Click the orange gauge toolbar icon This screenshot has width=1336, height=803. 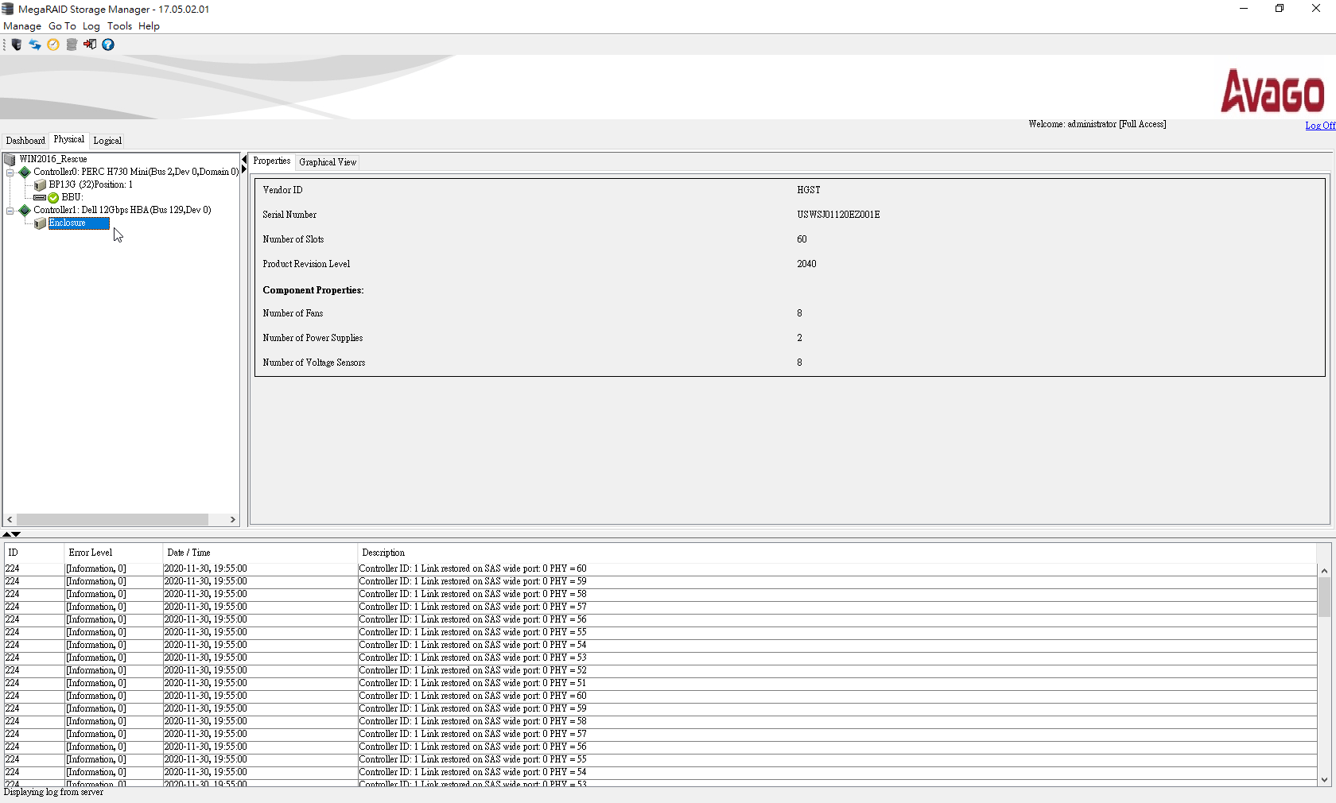(53, 45)
